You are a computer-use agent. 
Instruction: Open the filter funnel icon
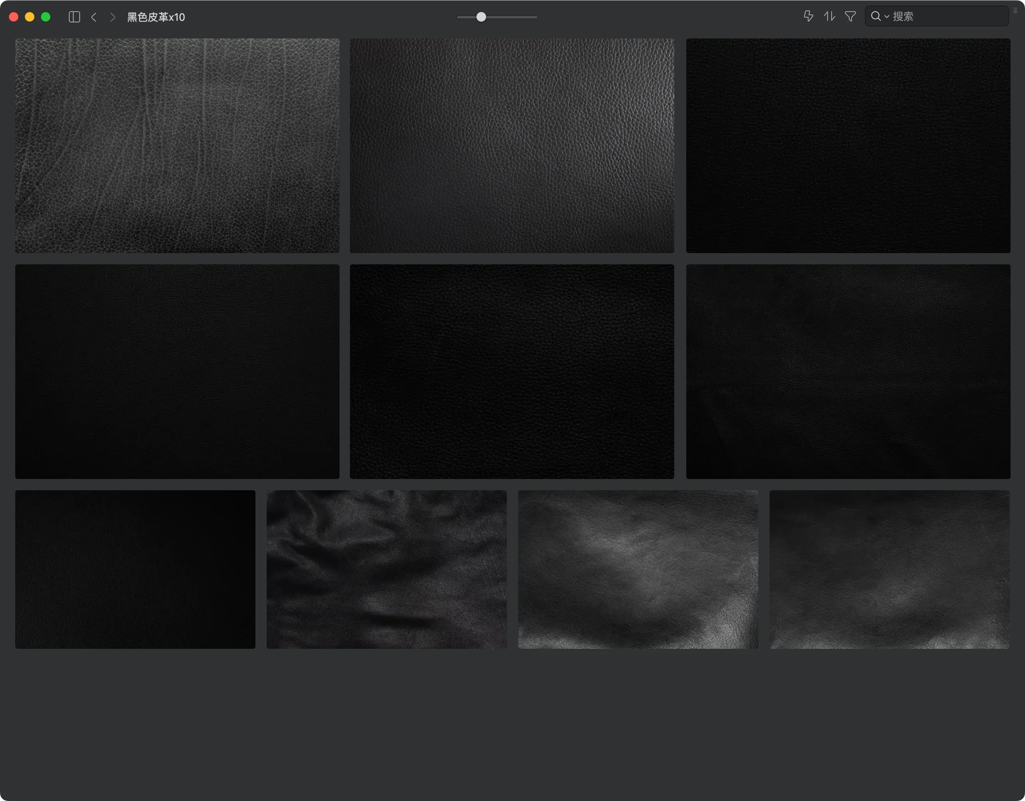click(850, 16)
